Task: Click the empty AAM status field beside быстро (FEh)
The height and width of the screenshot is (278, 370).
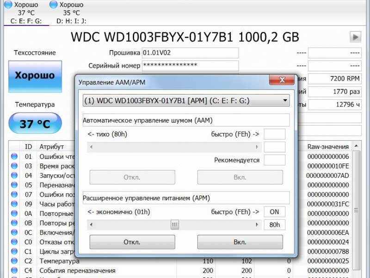Action: [x=274, y=134]
